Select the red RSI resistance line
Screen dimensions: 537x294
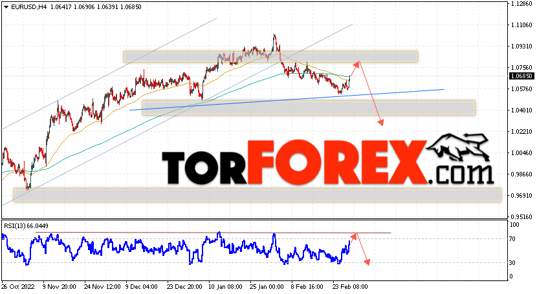[x=213, y=233]
